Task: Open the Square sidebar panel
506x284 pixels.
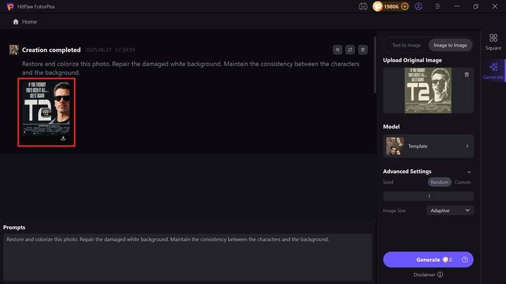Action: pyautogui.click(x=493, y=42)
